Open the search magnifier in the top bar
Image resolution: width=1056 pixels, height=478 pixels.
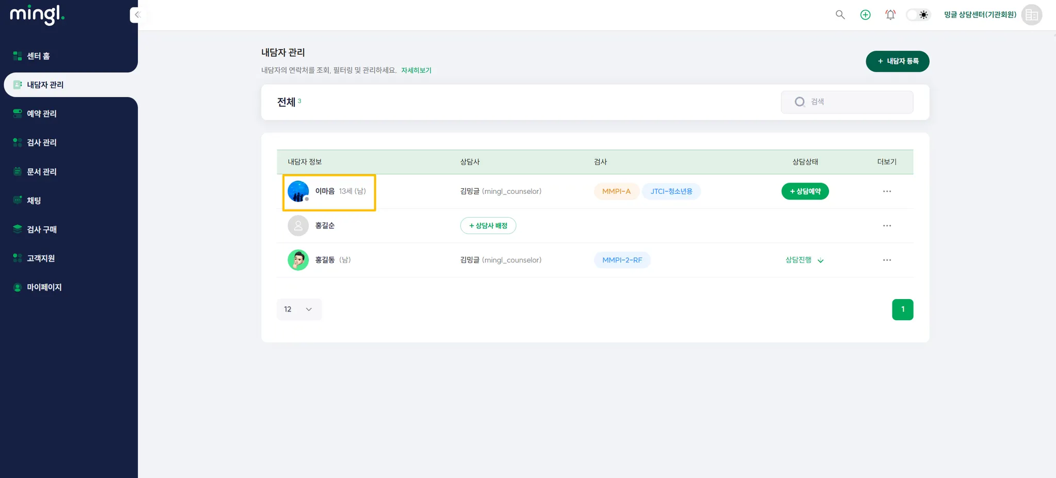(x=840, y=15)
